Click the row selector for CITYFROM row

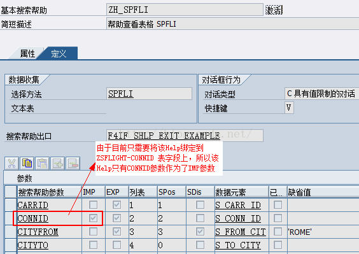[x=11, y=232]
